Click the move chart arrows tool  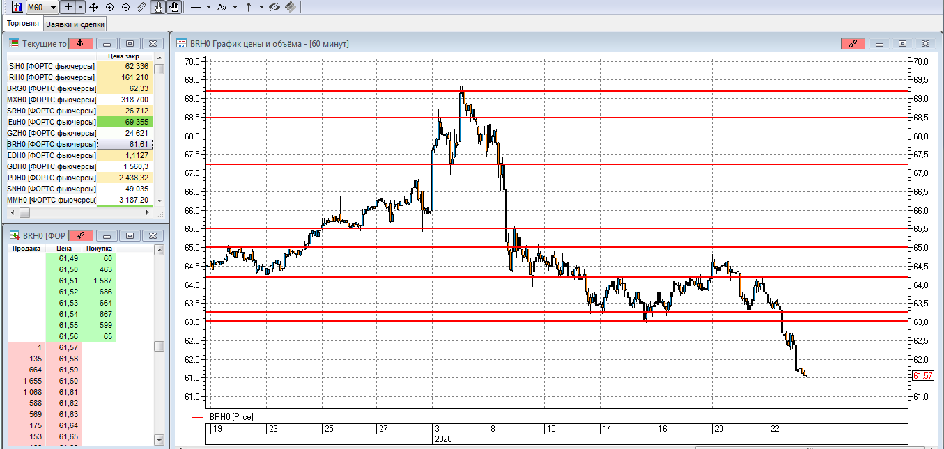click(94, 7)
